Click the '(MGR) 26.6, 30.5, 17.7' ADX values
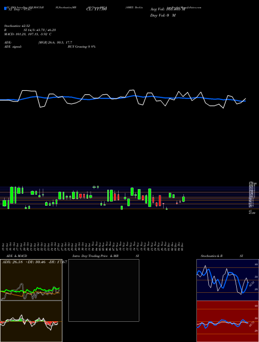 tap(55, 42)
